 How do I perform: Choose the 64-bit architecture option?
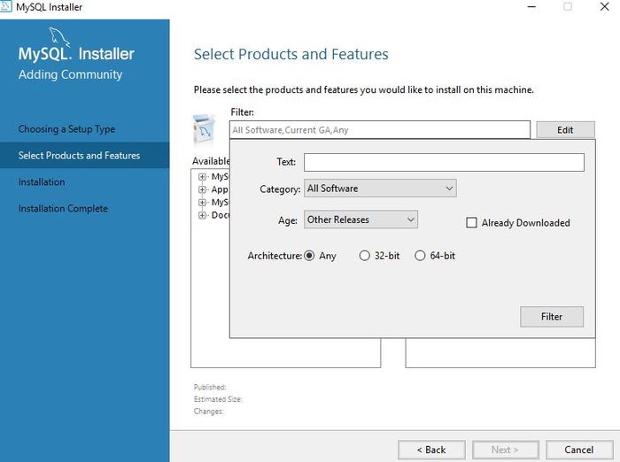pos(421,256)
